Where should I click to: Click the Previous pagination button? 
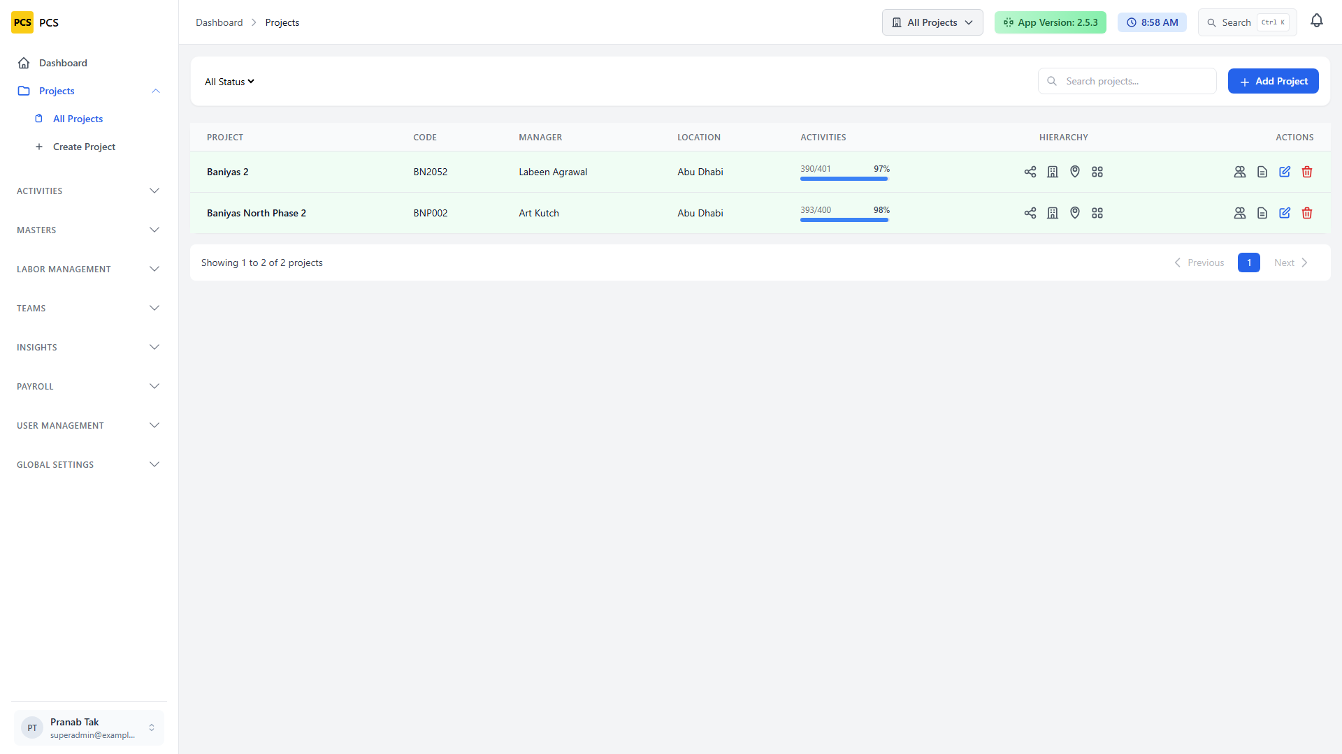point(1199,263)
